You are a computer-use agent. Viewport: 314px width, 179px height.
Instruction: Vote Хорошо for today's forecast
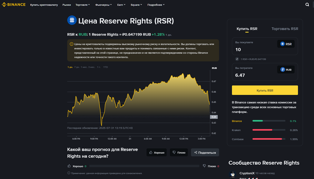coord(157,152)
